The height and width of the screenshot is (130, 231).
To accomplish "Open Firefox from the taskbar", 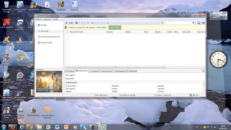I will 12,127.
